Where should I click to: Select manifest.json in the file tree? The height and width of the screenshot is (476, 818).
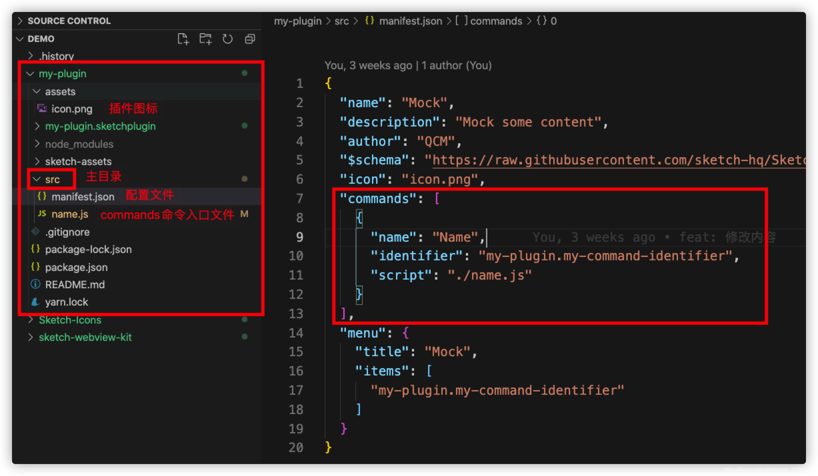pos(83,197)
